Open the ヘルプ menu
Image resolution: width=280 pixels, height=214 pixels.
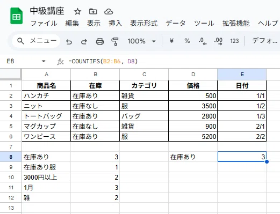268,24
